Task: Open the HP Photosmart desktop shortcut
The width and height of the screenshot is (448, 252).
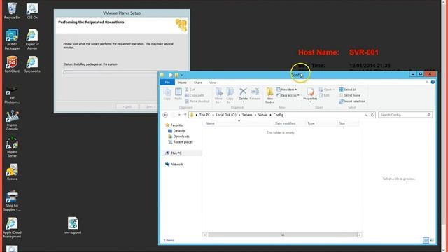Action: coord(12,95)
